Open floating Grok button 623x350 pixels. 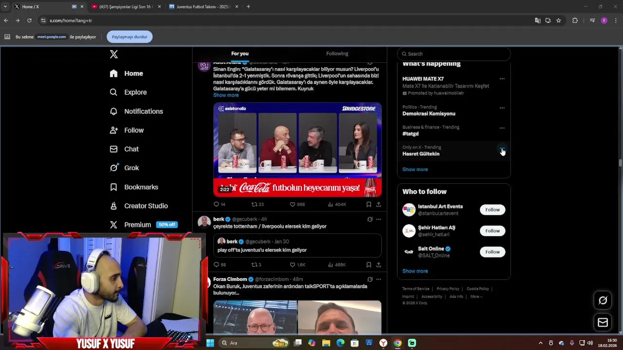point(603,300)
